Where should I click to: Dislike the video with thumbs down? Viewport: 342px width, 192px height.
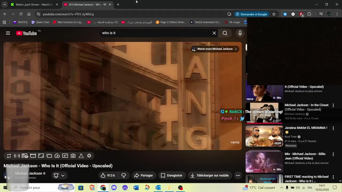124,175
